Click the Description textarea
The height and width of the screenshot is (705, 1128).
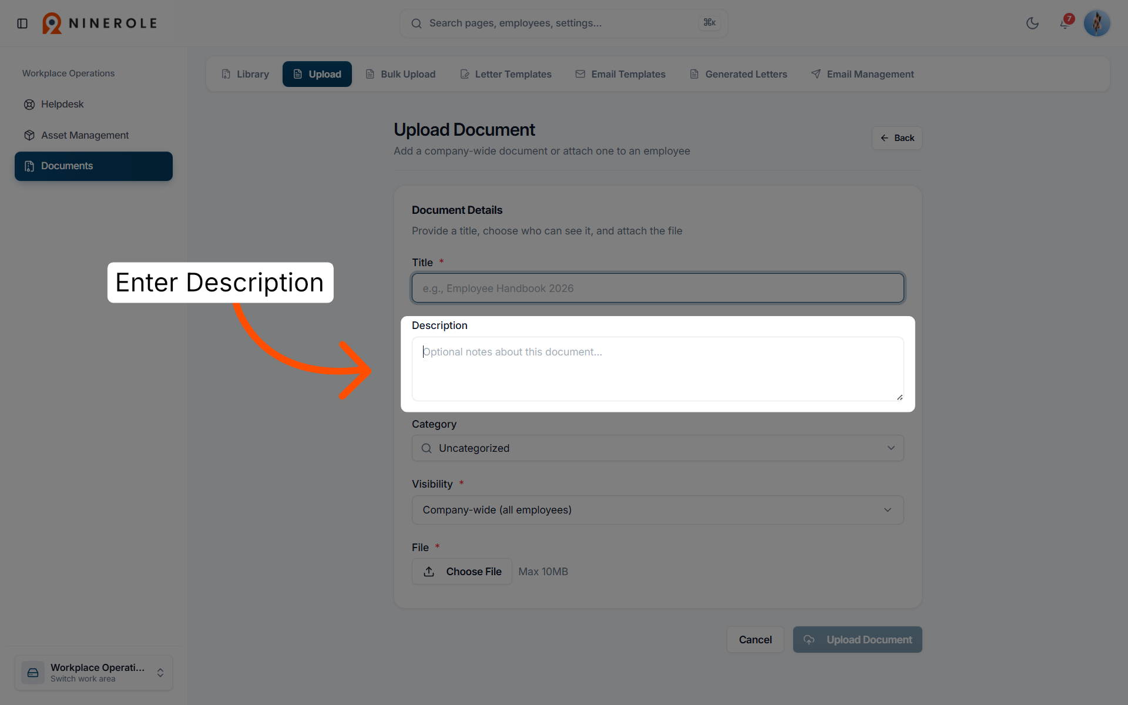pos(657,369)
